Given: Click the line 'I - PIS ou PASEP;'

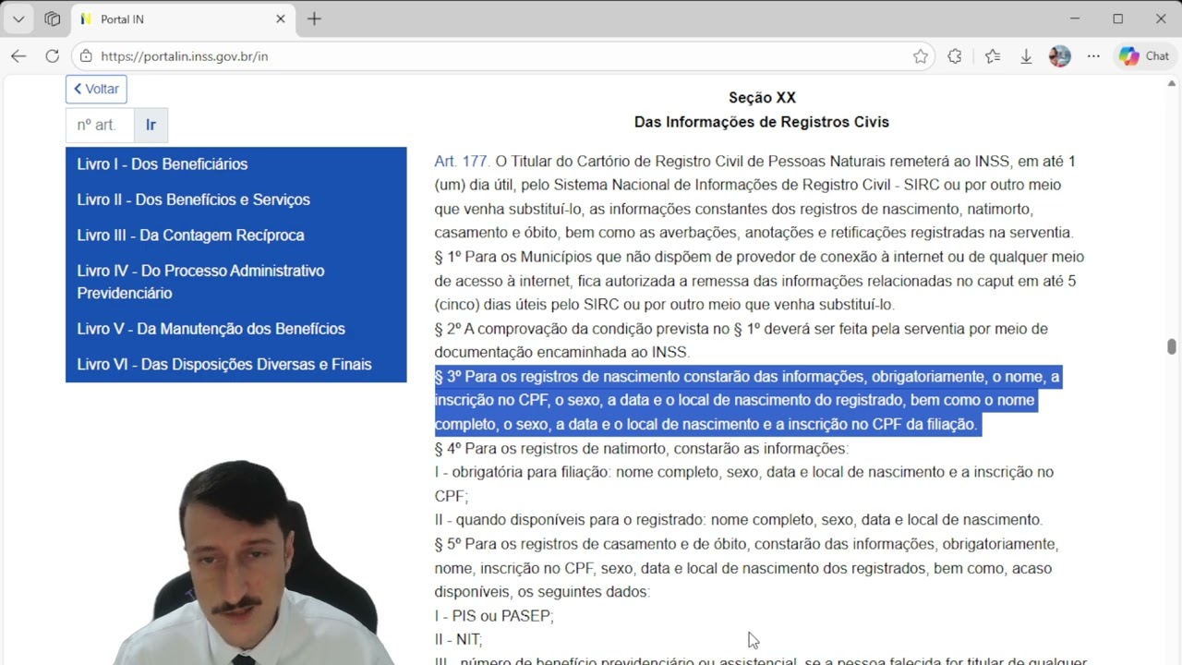Looking at the screenshot, I should (x=494, y=616).
